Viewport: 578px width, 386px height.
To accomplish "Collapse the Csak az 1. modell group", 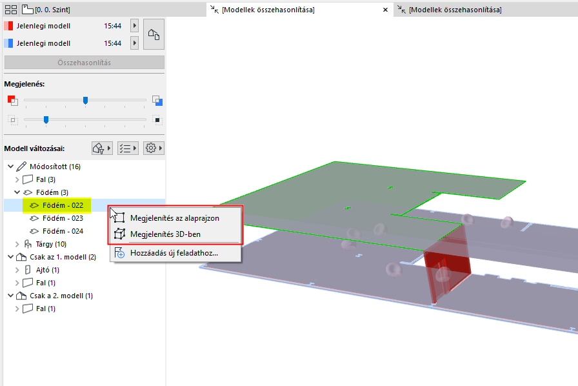I will (11, 257).
